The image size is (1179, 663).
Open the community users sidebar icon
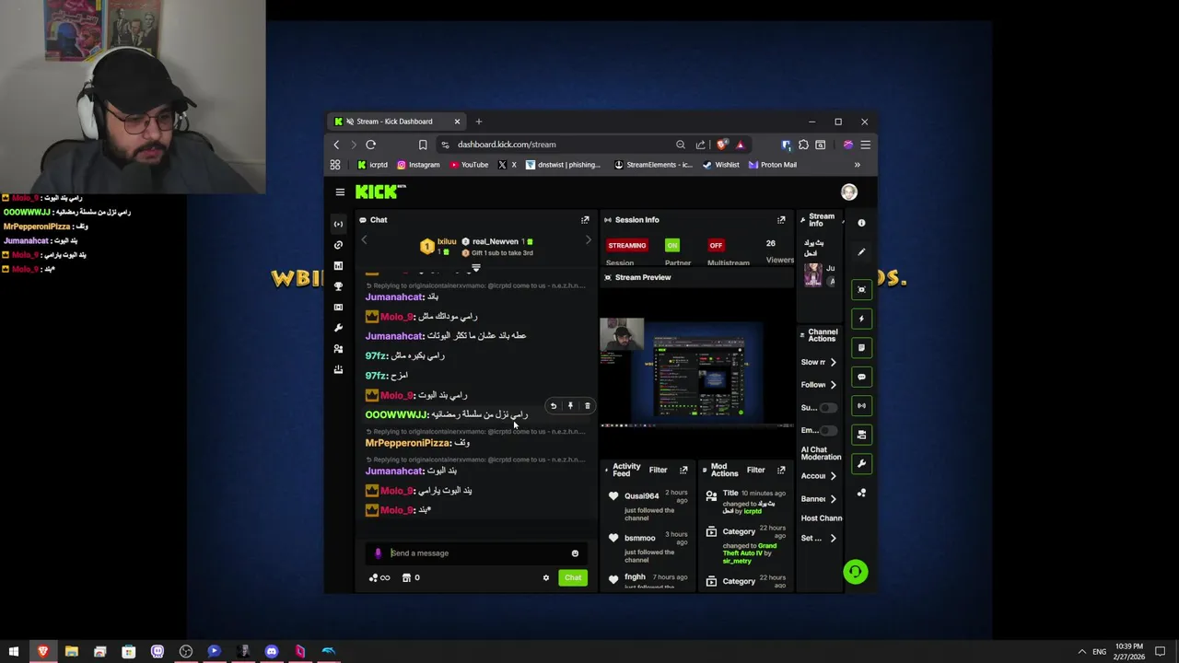(x=338, y=349)
